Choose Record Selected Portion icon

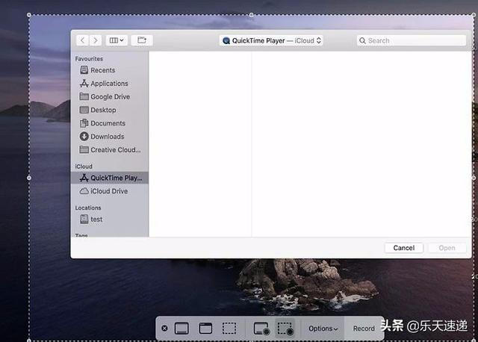285,329
